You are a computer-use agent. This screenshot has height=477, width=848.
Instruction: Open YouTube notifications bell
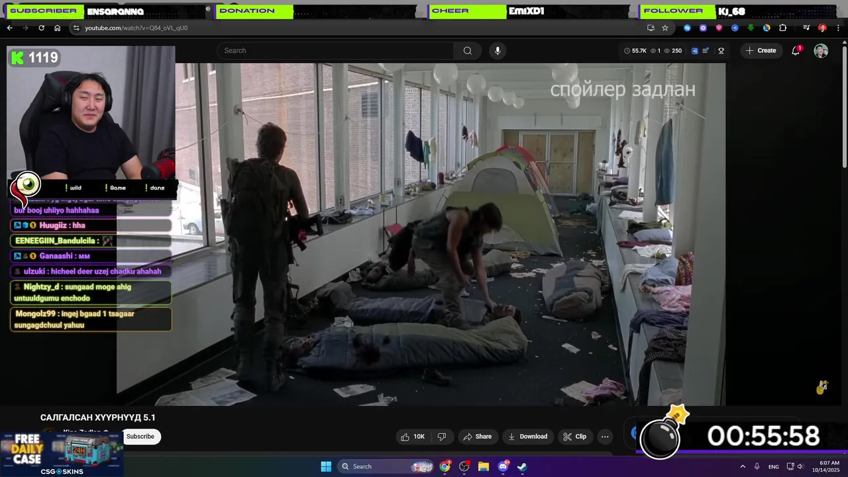point(796,50)
